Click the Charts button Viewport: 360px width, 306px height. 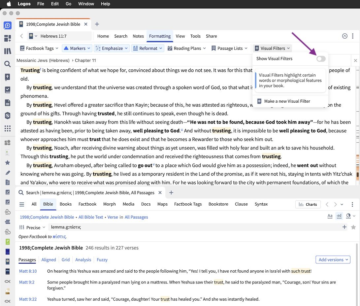[x=308, y=204]
